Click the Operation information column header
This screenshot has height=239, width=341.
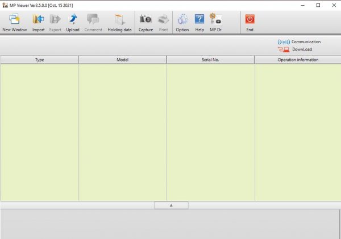click(298, 60)
